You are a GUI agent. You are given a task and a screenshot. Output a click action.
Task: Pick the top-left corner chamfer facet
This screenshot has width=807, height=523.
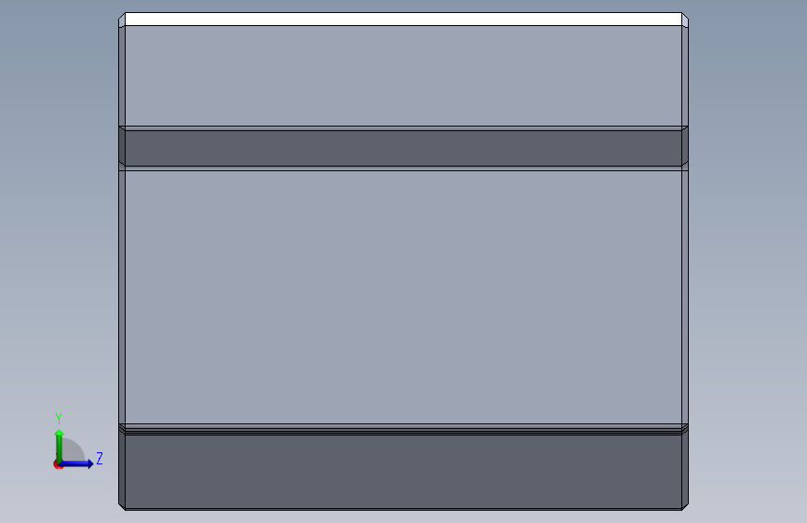(x=122, y=20)
